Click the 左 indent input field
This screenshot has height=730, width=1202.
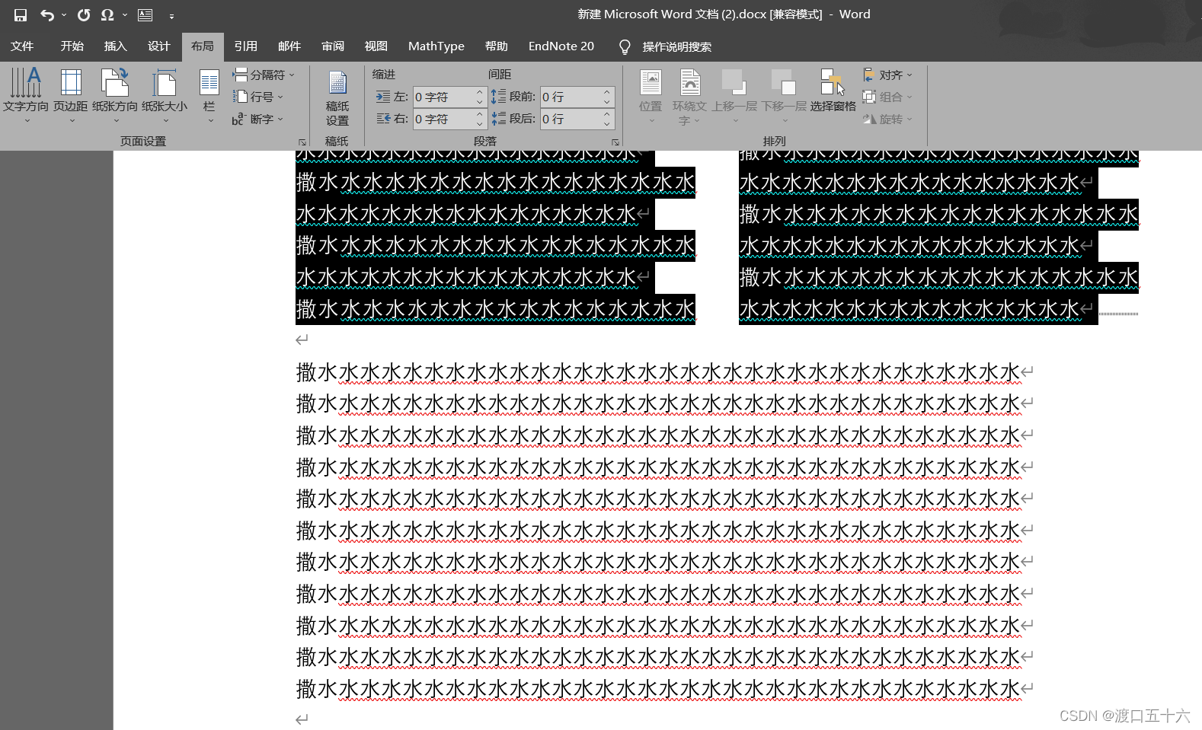click(443, 97)
